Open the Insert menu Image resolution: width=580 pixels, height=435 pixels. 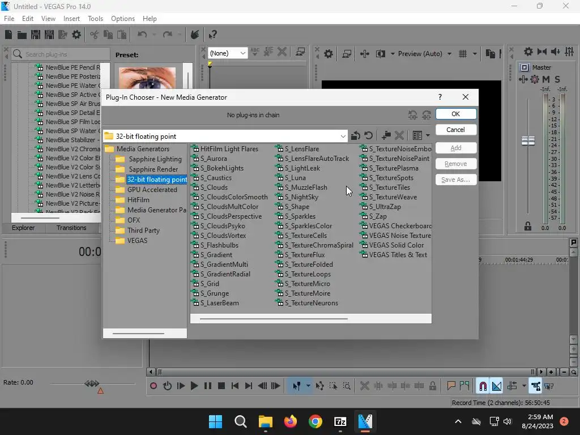pyautogui.click(x=71, y=19)
